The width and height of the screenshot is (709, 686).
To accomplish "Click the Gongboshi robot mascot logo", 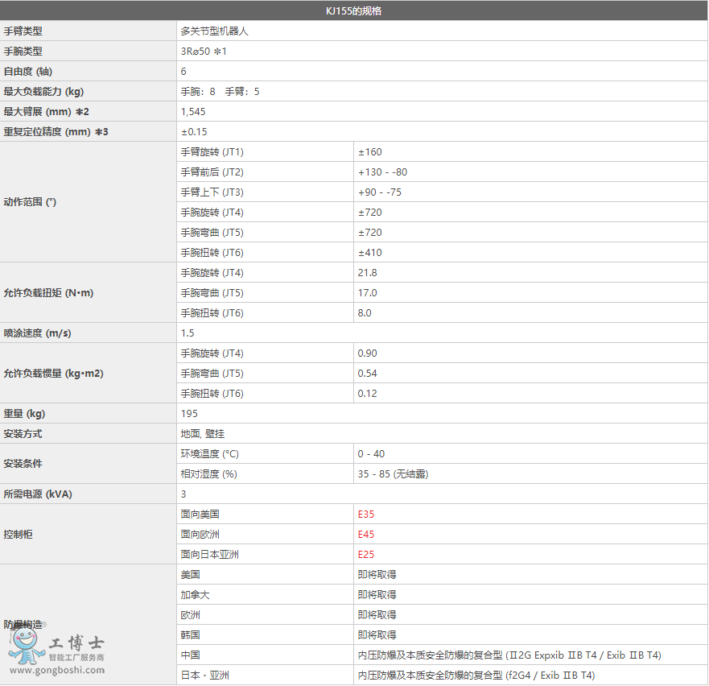I will (26, 646).
